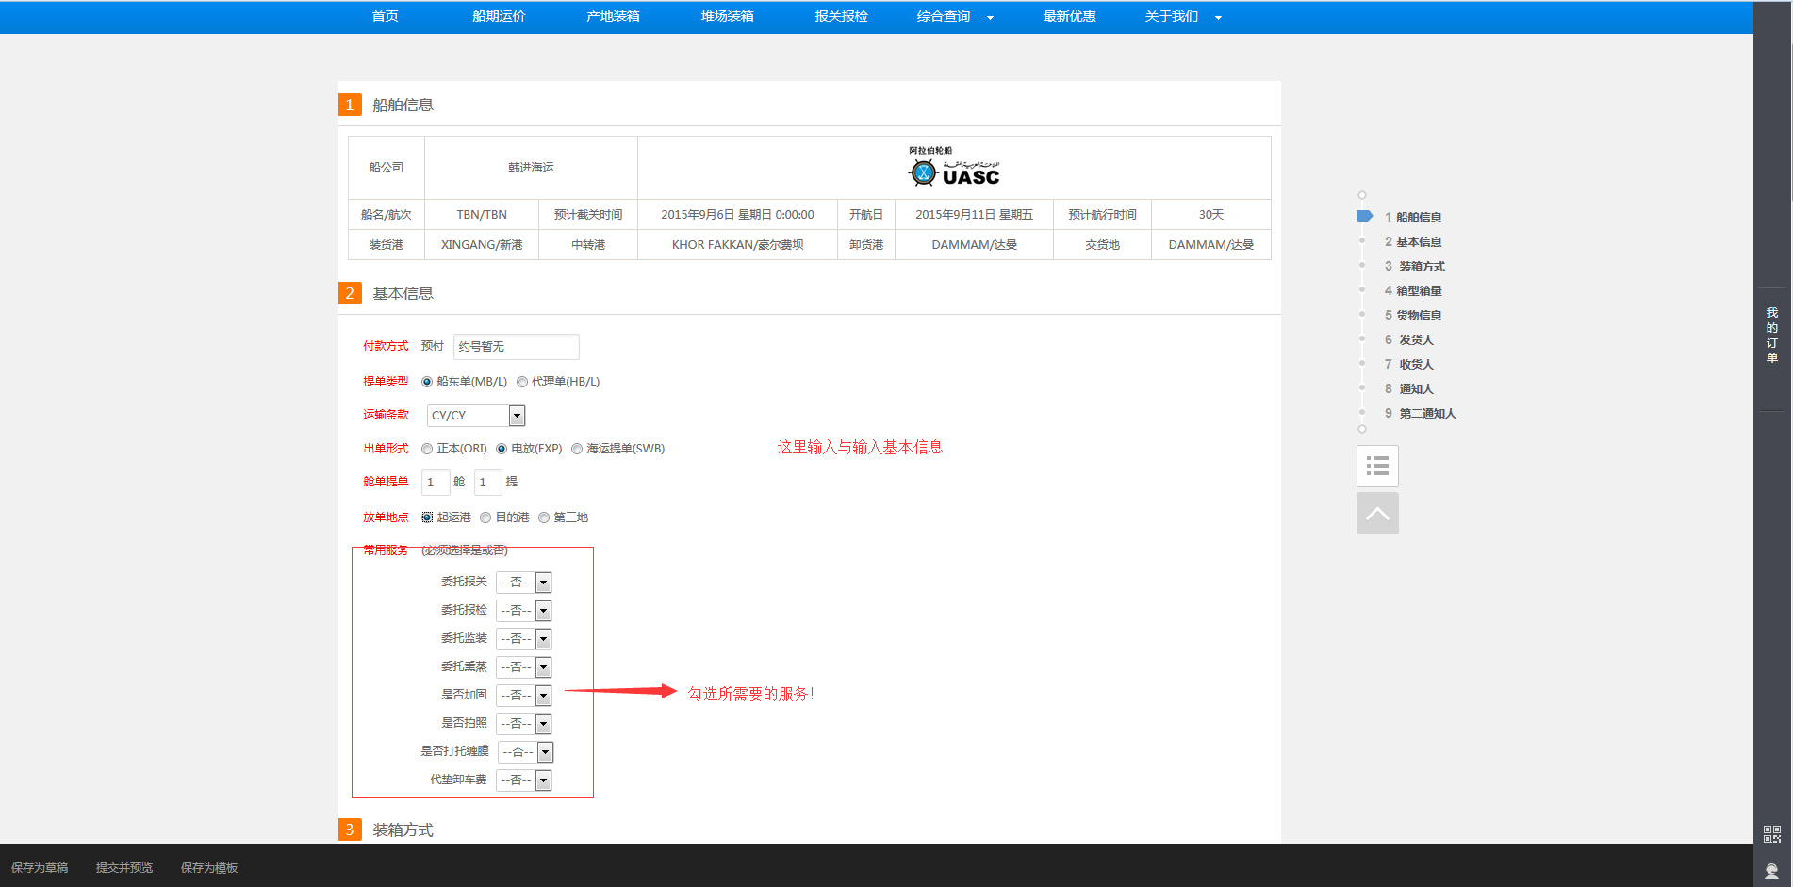Click the 约号暂无 input field

click(516, 347)
